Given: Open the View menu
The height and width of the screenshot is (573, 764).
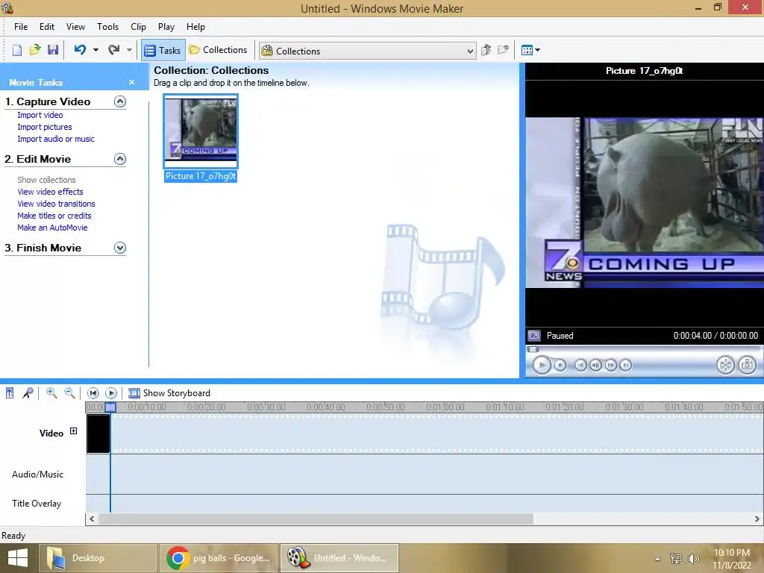Looking at the screenshot, I should pyautogui.click(x=75, y=27).
